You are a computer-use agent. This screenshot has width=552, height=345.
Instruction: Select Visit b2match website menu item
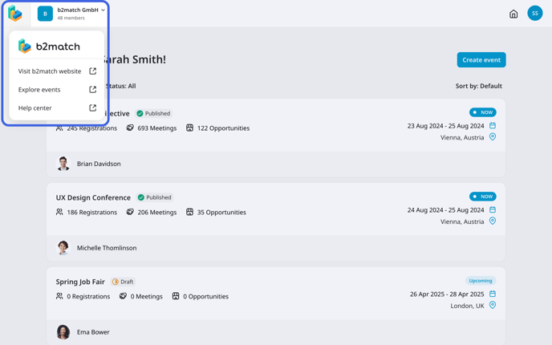(50, 71)
